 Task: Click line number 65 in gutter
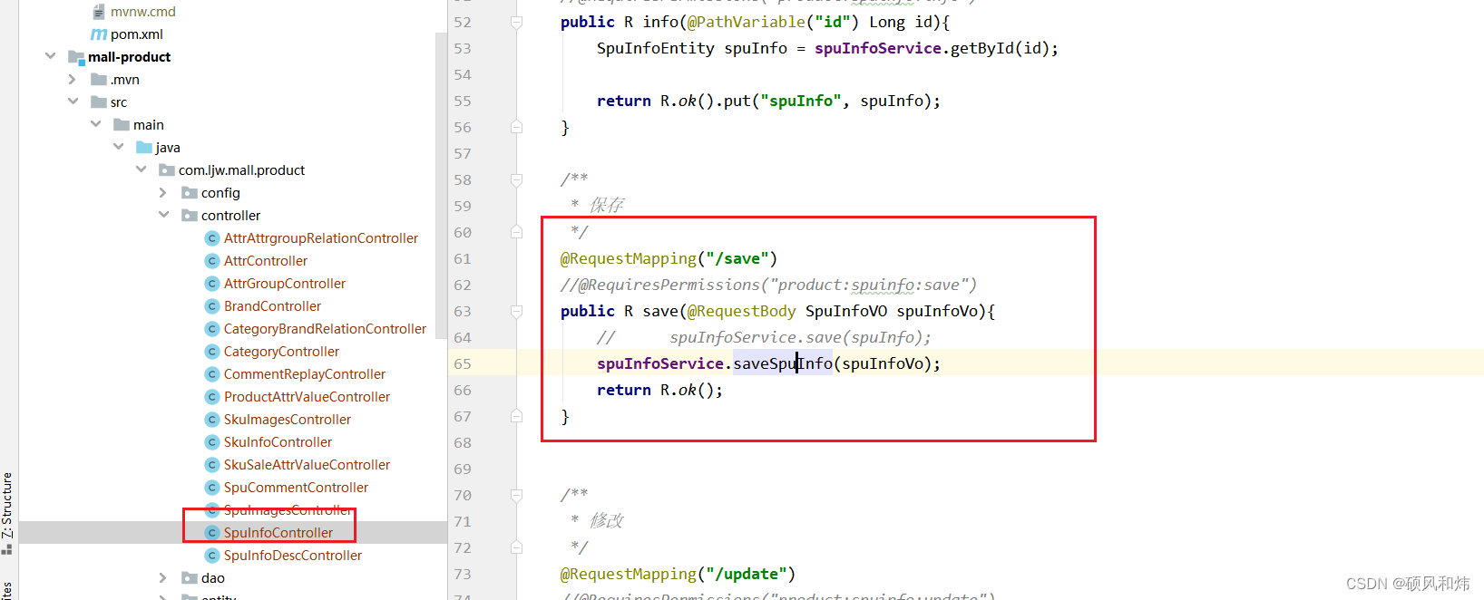[463, 363]
